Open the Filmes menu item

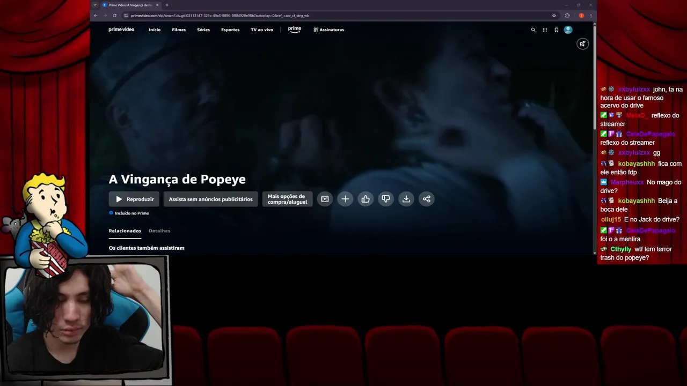pos(179,29)
